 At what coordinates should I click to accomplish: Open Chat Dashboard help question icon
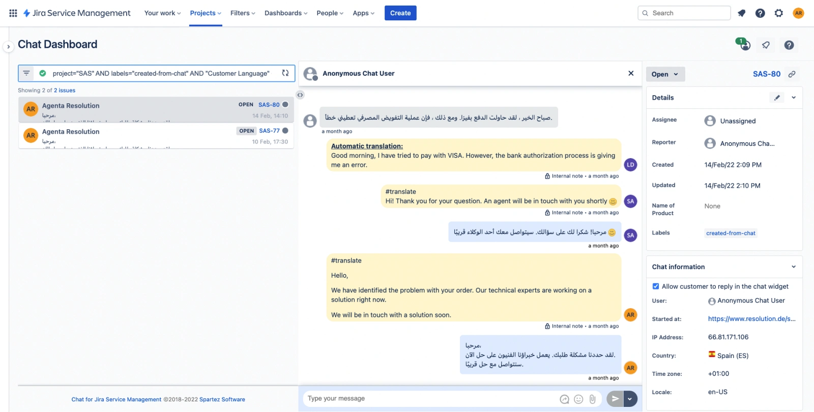click(x=789, y=45)
